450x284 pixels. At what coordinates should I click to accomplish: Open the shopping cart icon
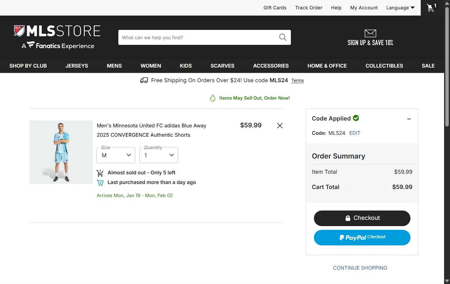[x=431, y=8]
